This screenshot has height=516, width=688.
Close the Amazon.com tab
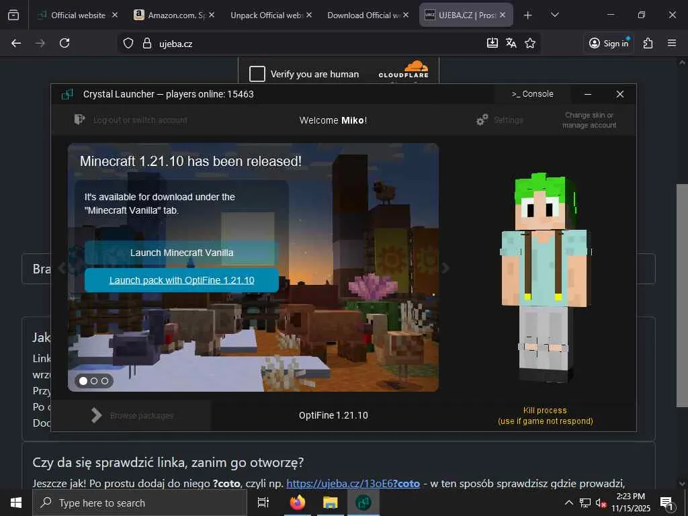tap(212, 15)
